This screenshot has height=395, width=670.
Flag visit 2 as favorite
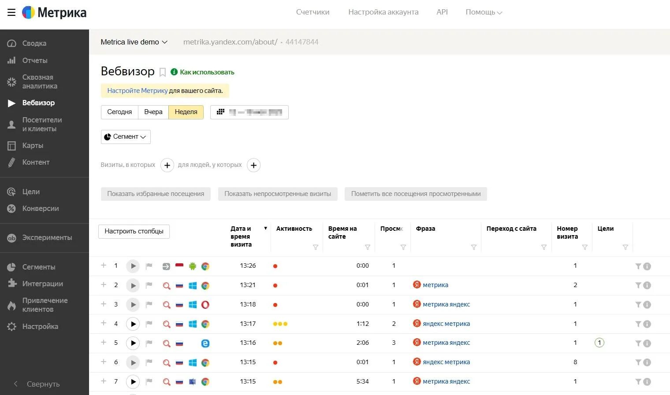pyautogui.click(x=149, y=285)
